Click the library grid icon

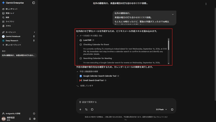(3, 22)
